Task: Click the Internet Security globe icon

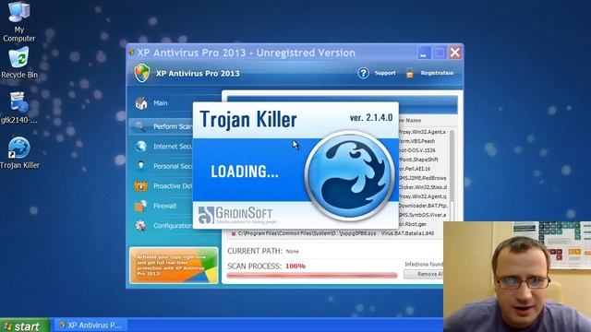Action: 141,146
